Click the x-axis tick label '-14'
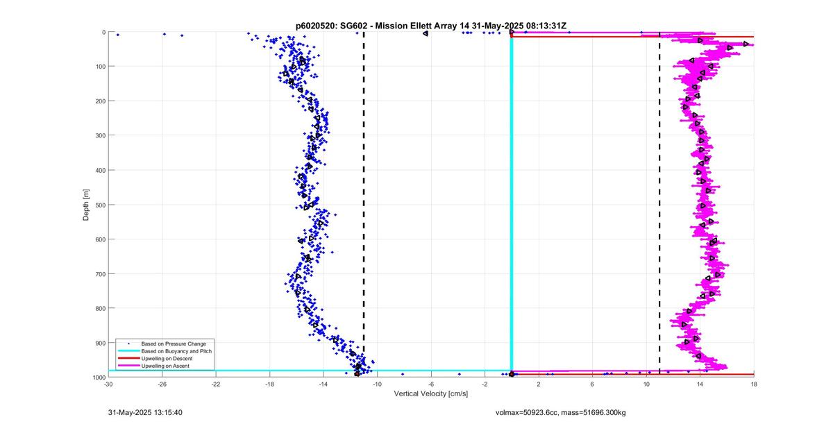This screenshot has width=833, height=424. 323,383
